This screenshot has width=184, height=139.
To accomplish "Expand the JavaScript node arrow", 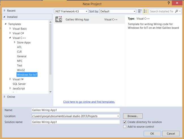I will pyautogui.click(x=10, y=88).
